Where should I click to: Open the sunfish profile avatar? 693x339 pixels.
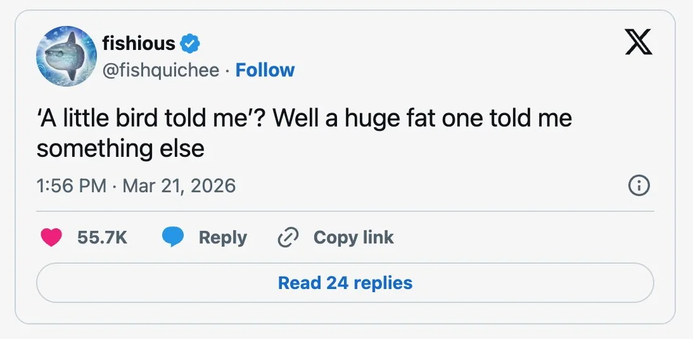tap(66, 56)
